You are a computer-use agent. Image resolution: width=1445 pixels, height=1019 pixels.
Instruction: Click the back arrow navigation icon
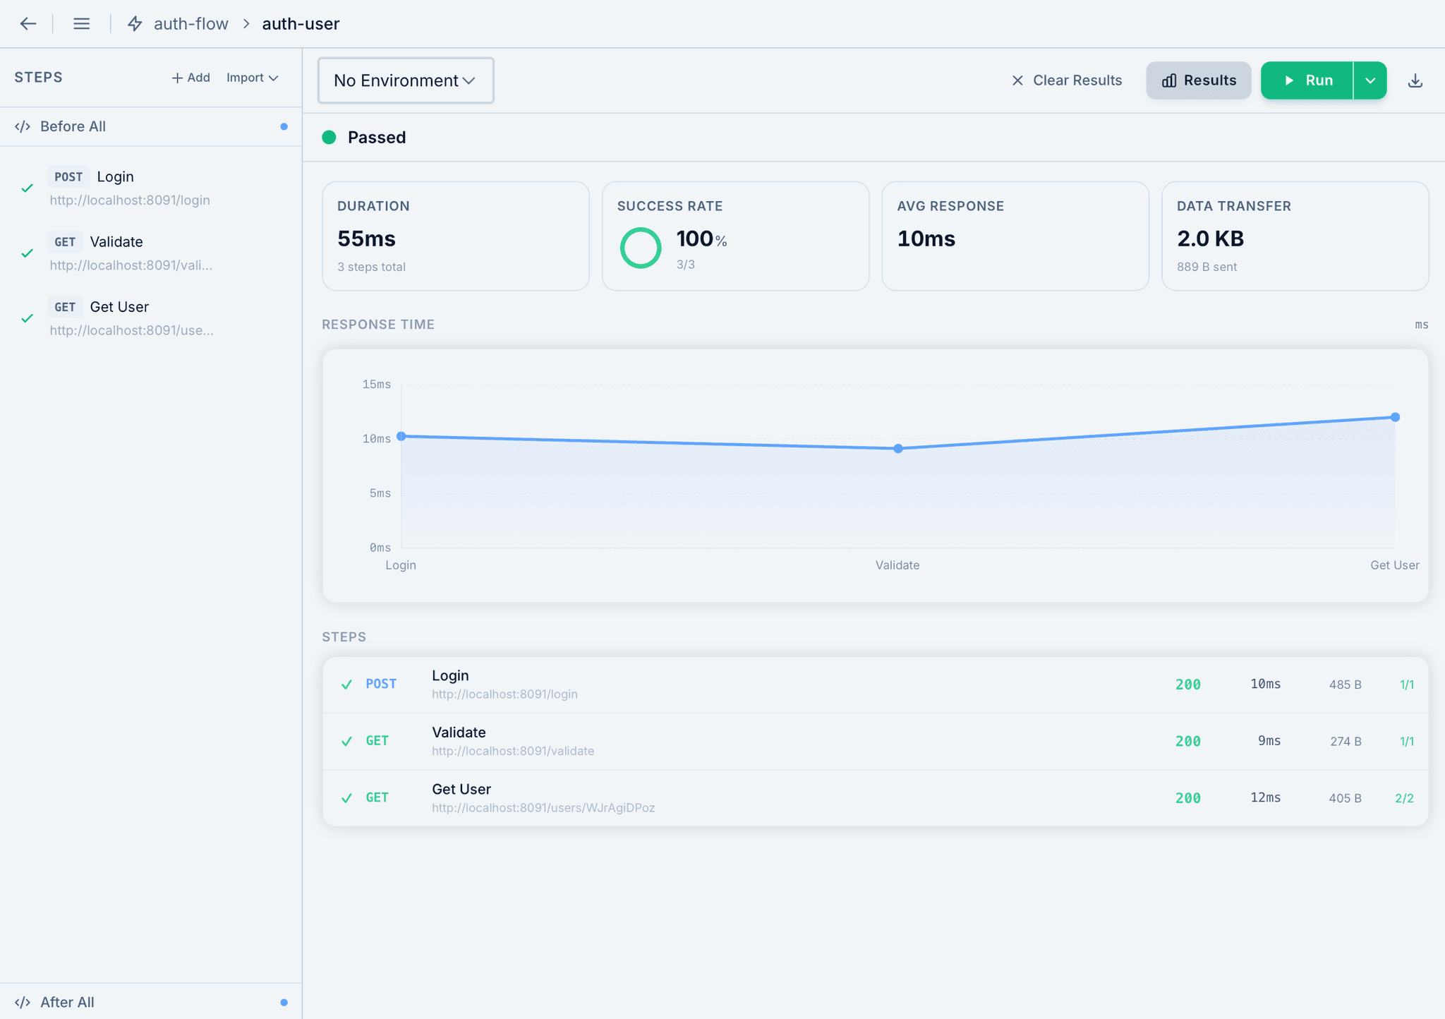[28, 23]
